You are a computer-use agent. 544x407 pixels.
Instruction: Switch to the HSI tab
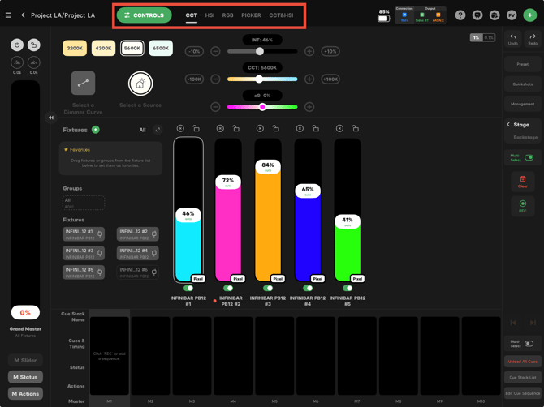pyautogui.click(x=209, y=15)
